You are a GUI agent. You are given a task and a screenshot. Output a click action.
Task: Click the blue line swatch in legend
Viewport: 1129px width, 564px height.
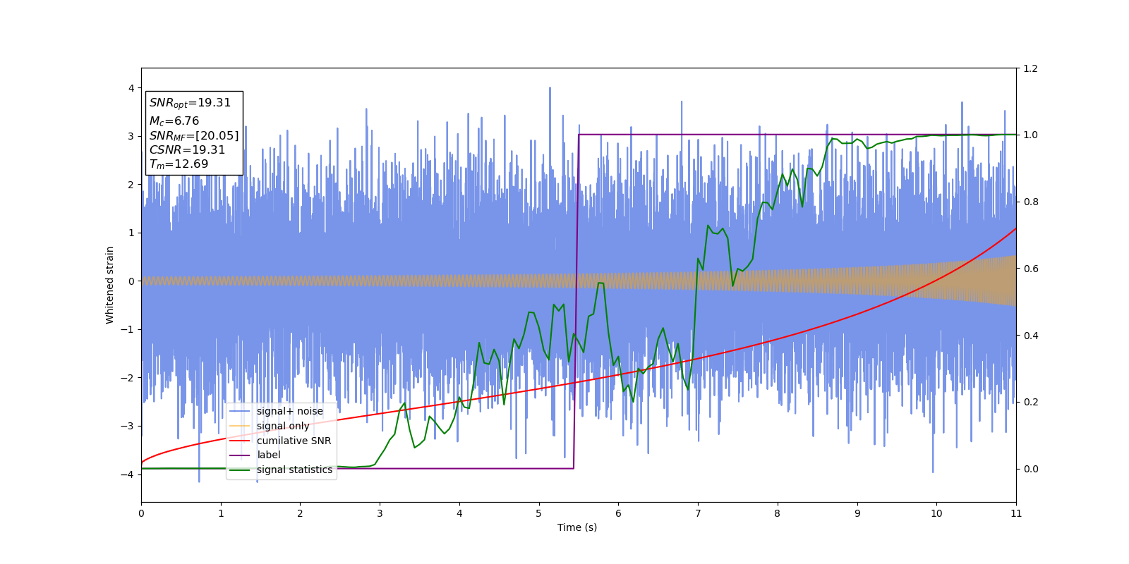click(240, 411)
